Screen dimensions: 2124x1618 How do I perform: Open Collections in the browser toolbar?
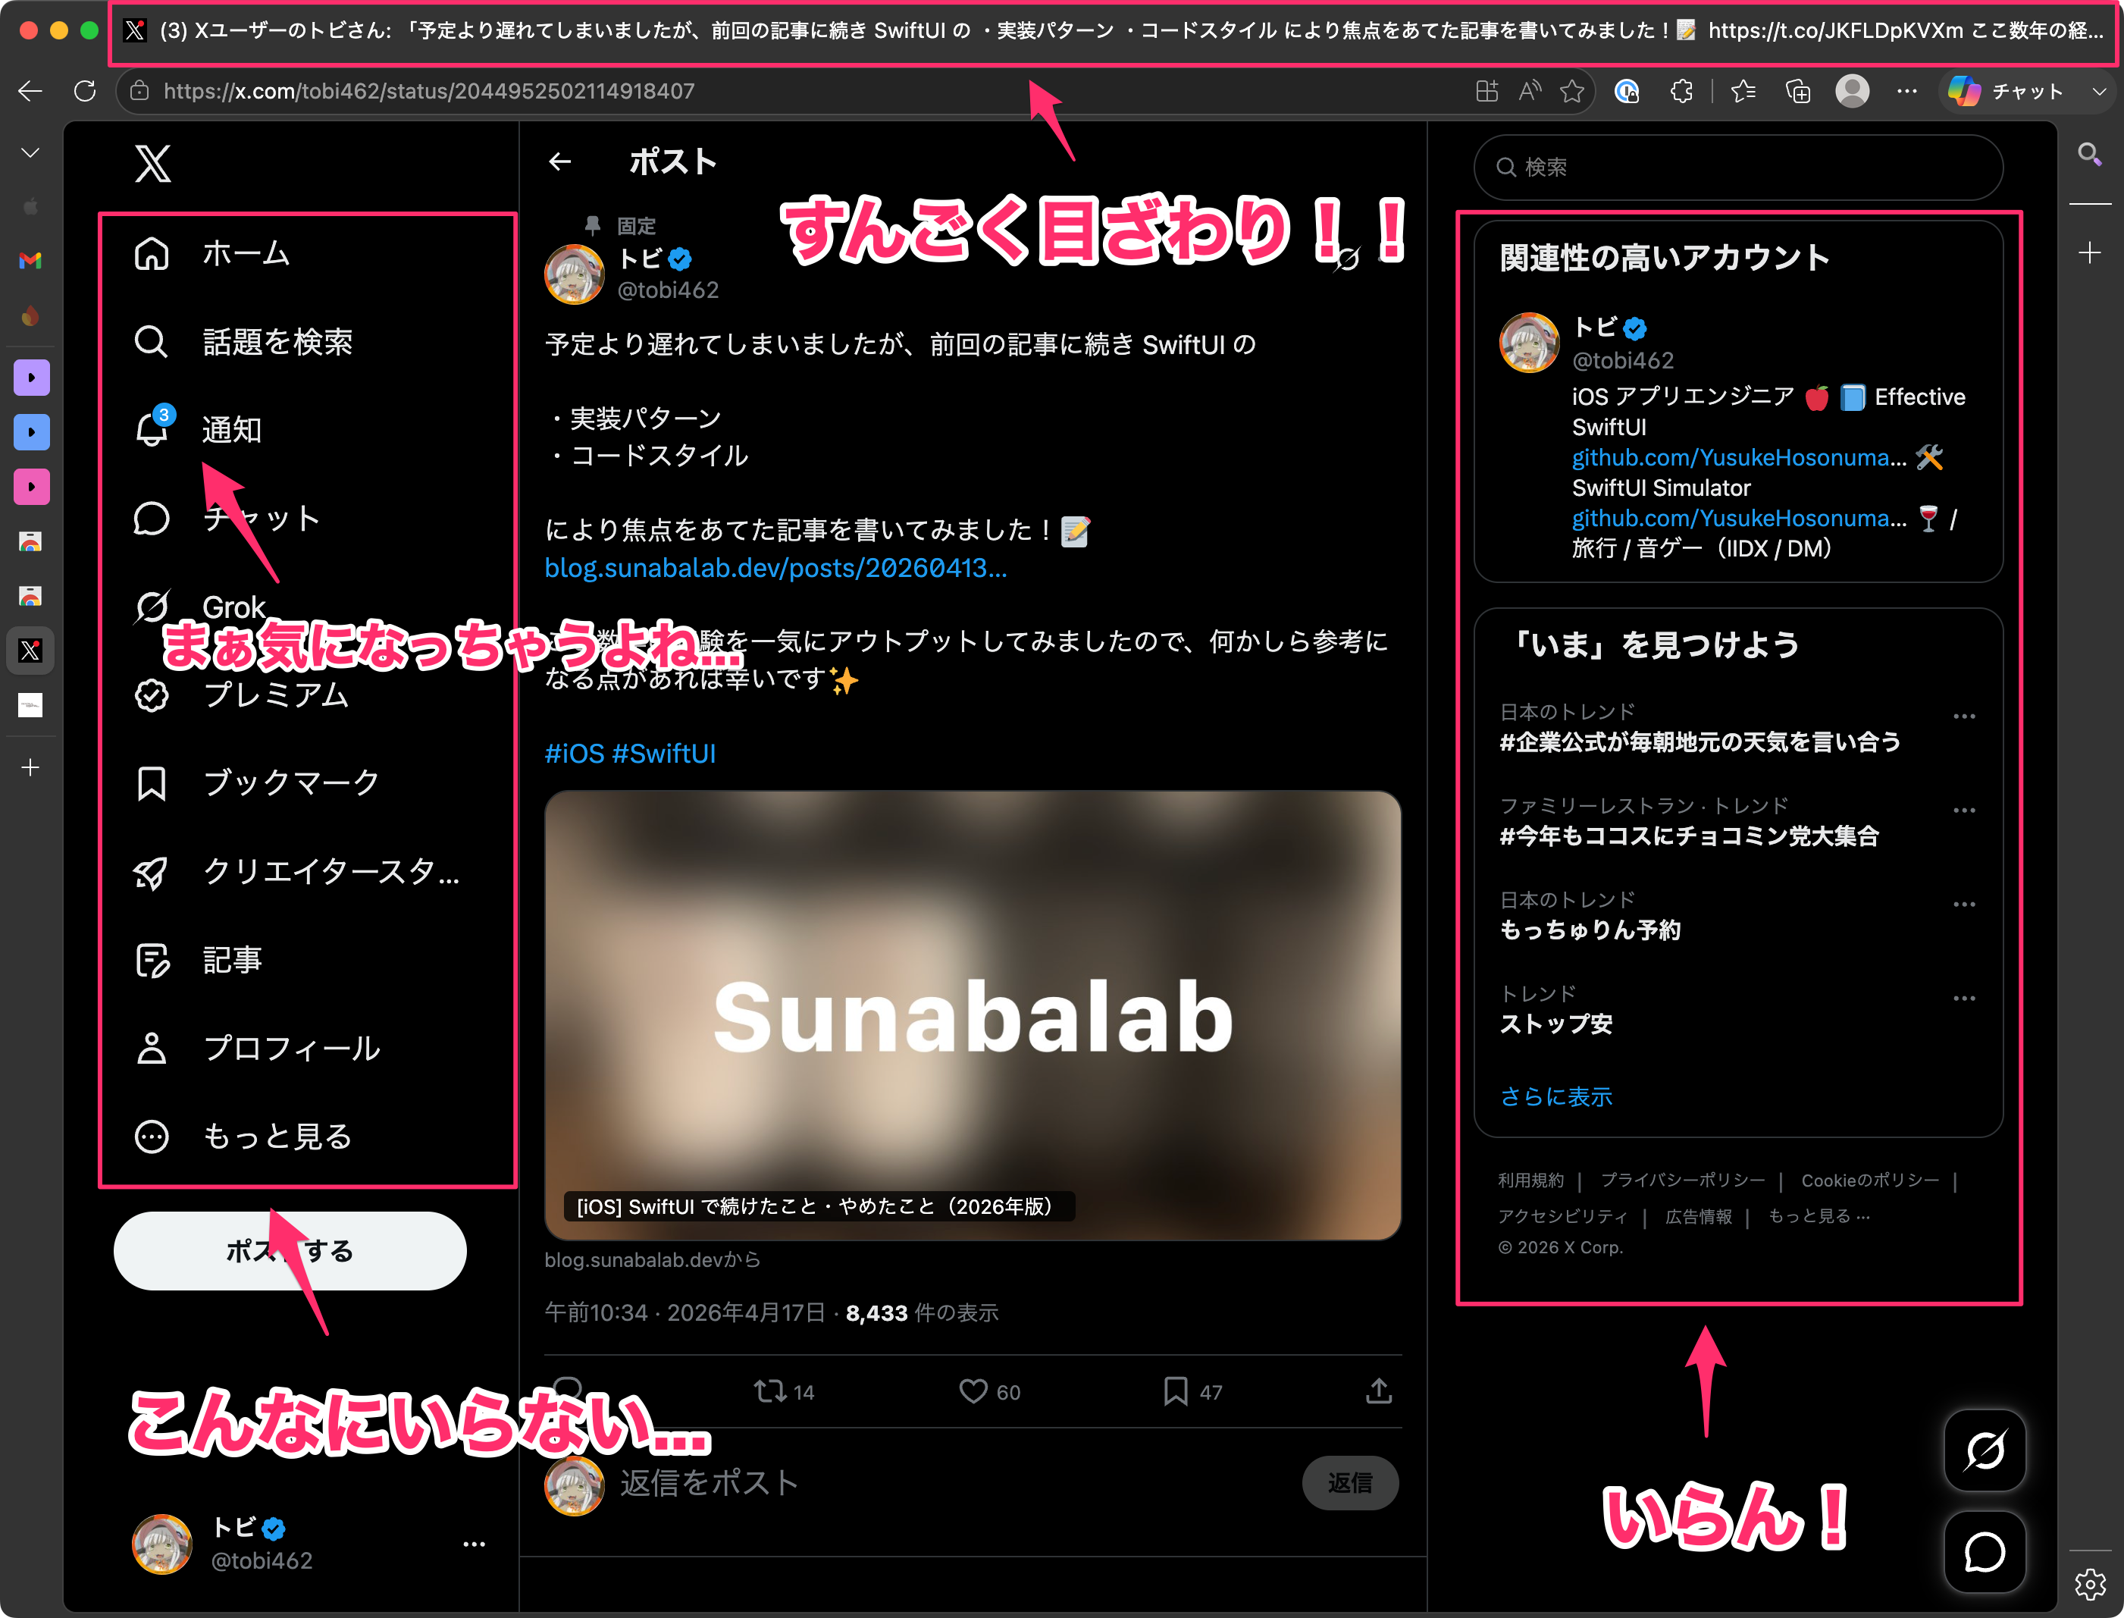click(x=1797, y=92)
